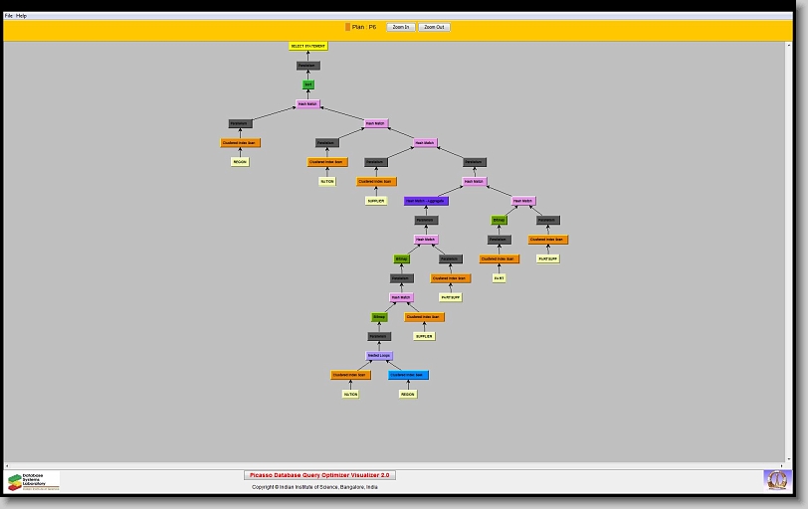Click the leftmost REGION table node
The height and width of the screenshot is (509, 808).
coord(240,162)
